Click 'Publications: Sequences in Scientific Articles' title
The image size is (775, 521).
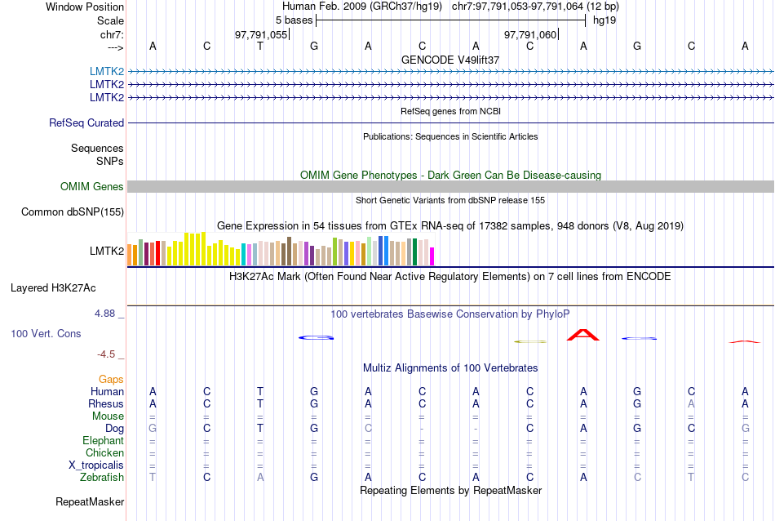point(450,136)
